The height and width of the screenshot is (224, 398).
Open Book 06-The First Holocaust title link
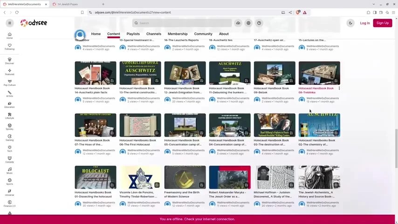tap(138, 142)
